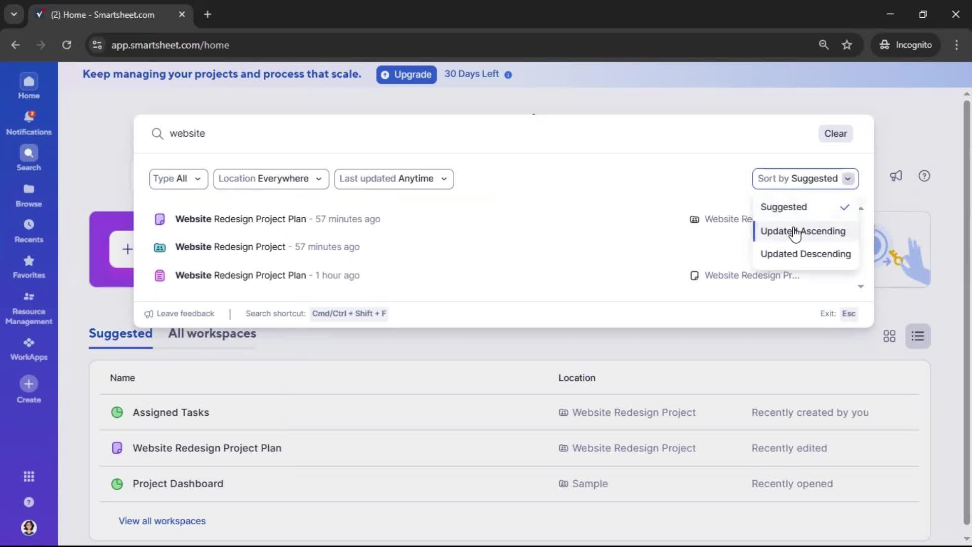Switch results to grid view
This screenshot has height=547, width=972.
click(x=889, y=336)
